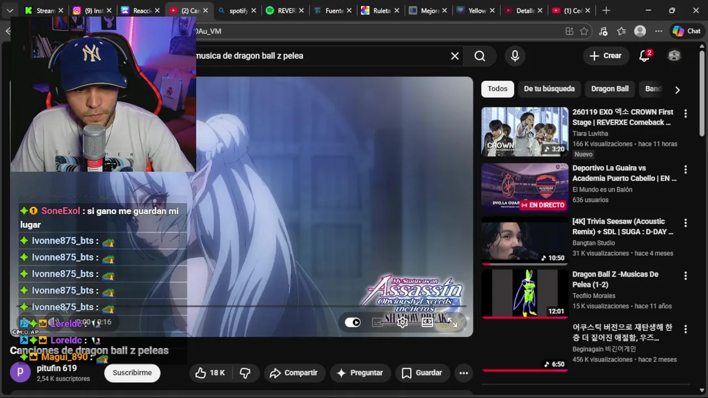708x398 pixels.
Task: Toggle subtitles in the video player
Action: tap(378, 322)
